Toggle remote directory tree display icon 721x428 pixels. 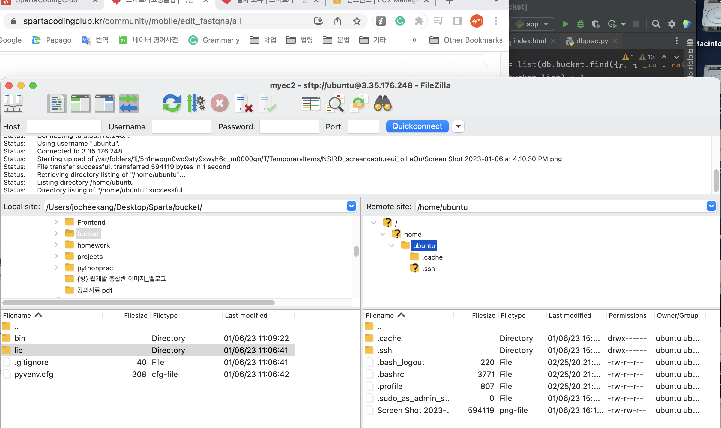105,103
